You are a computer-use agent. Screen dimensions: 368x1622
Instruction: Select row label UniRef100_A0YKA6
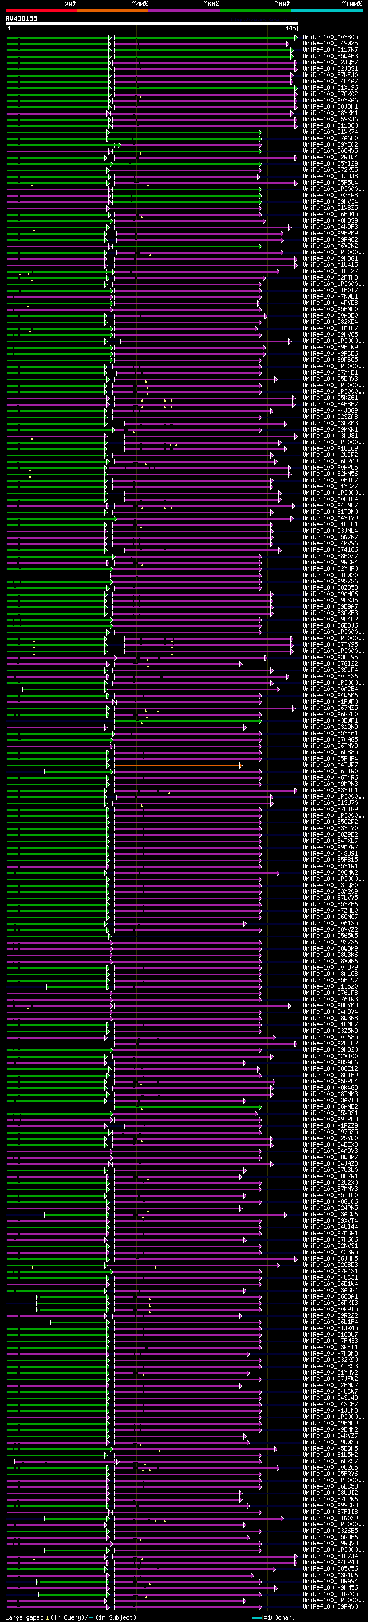pos(330,100)
